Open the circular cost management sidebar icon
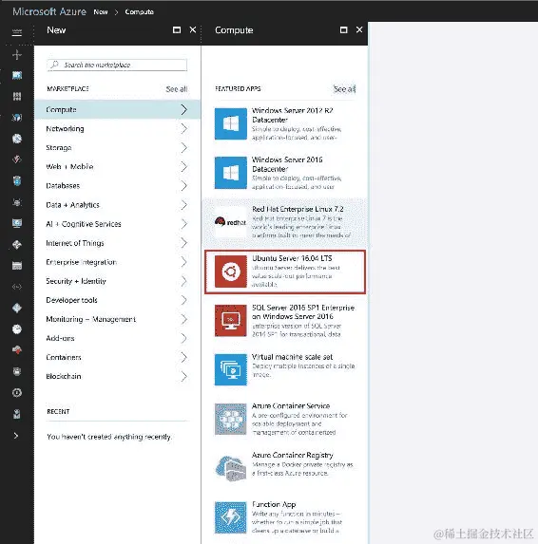The width and height of the screenshot is (538, 544). pyautogui.click(x=17, y=392)
